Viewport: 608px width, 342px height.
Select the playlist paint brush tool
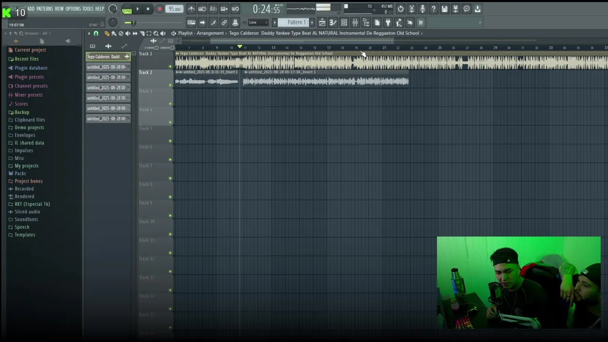coord(114,33)
